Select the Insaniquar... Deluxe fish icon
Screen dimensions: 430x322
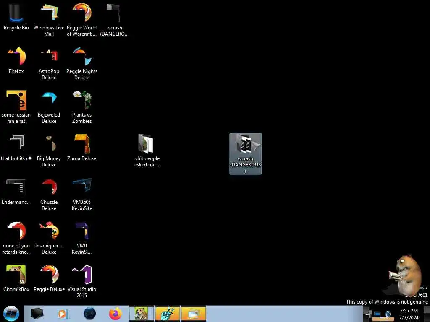click(49, 238)
